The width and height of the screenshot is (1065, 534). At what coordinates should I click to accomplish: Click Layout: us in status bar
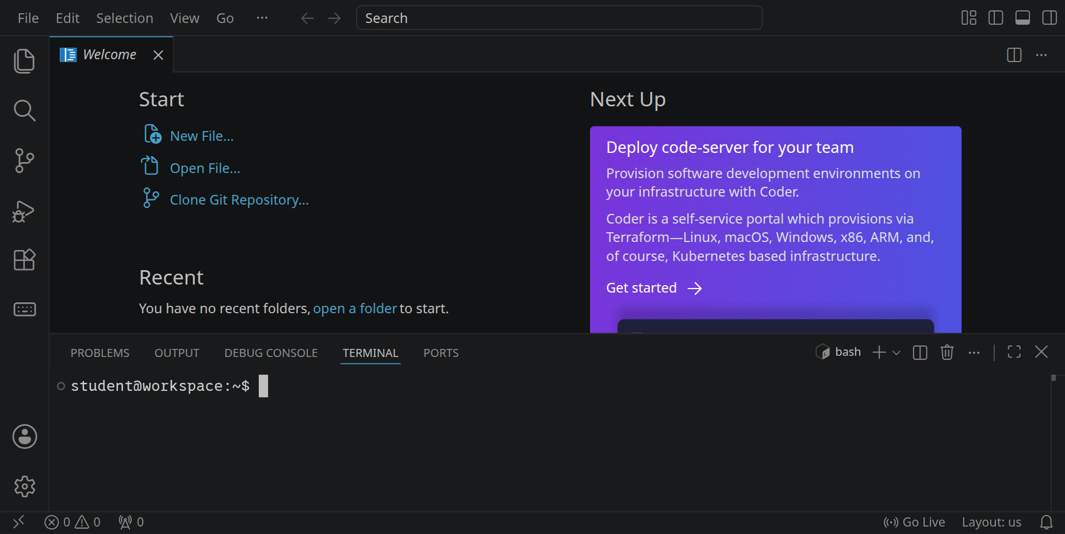point(991,522)
